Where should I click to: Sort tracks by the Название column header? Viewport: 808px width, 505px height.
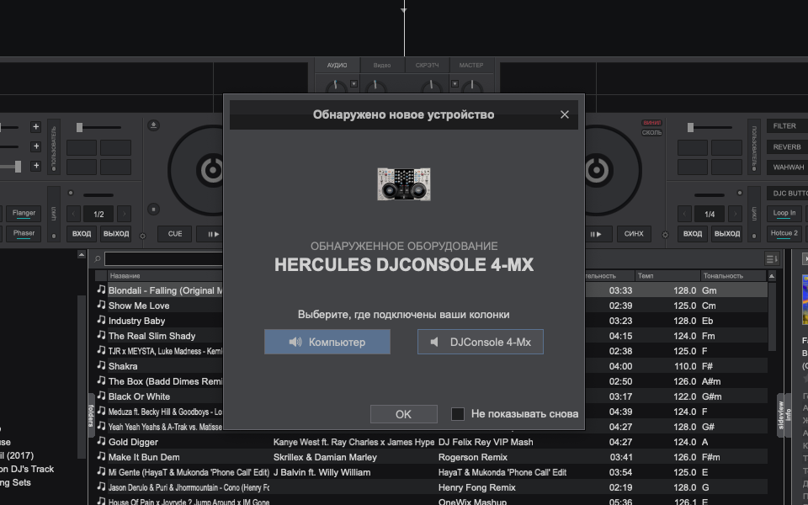click(165, 276)
